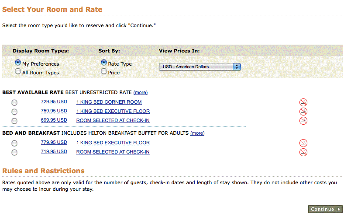Expand Bed and Breakfast details via (more)
This screenshot has height=217, width=344.
[197, 133]
